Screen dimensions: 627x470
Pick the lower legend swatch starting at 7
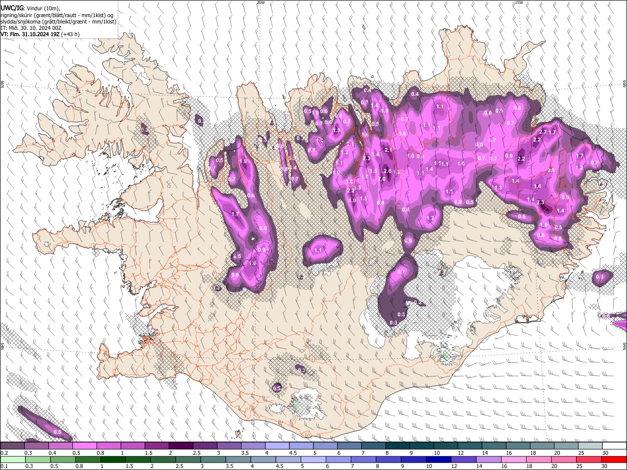pyautogui.click(x=363, y=459)
